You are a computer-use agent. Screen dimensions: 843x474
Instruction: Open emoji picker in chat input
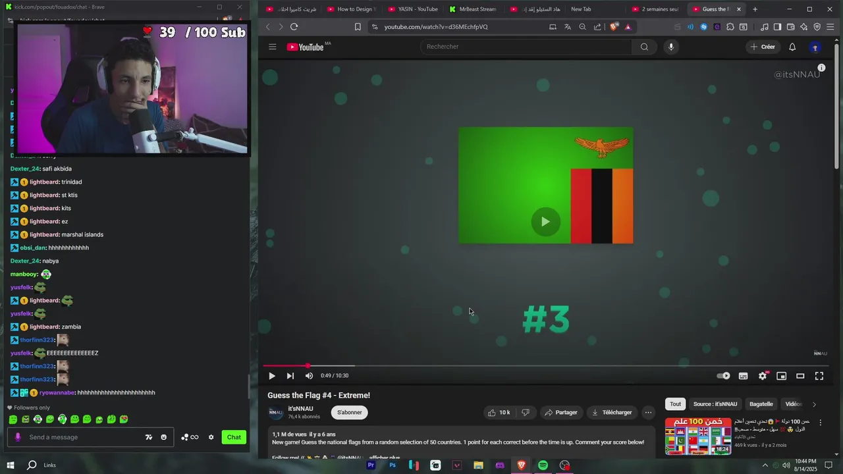click(163, 437)
